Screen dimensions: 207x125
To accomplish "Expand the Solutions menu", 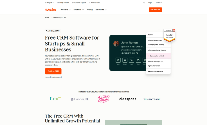I will point(78,10).
